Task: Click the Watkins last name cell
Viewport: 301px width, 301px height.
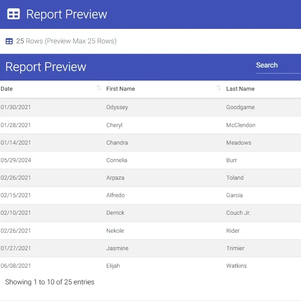Action: click(236, 266)
